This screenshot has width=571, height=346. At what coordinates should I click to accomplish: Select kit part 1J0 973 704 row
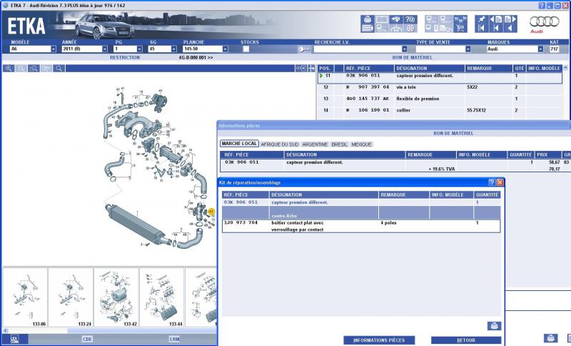pyautogui.click(x=361, y=226)
